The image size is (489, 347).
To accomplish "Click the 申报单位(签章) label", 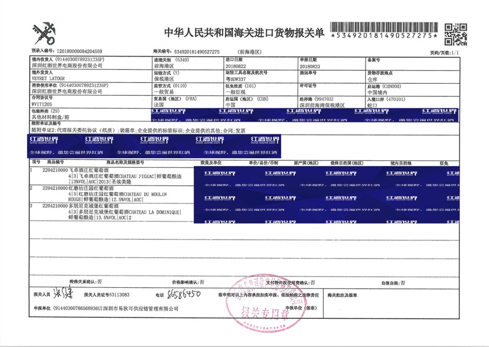I will click(301, 308).
